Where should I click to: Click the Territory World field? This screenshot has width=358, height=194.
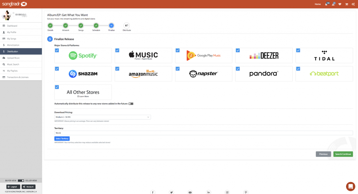point(203,133)
